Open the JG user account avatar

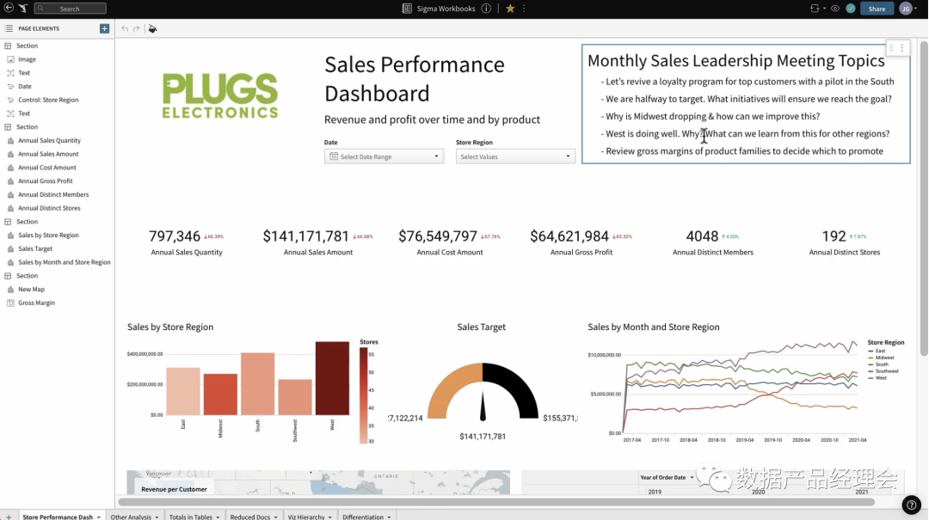pos(907,9)
